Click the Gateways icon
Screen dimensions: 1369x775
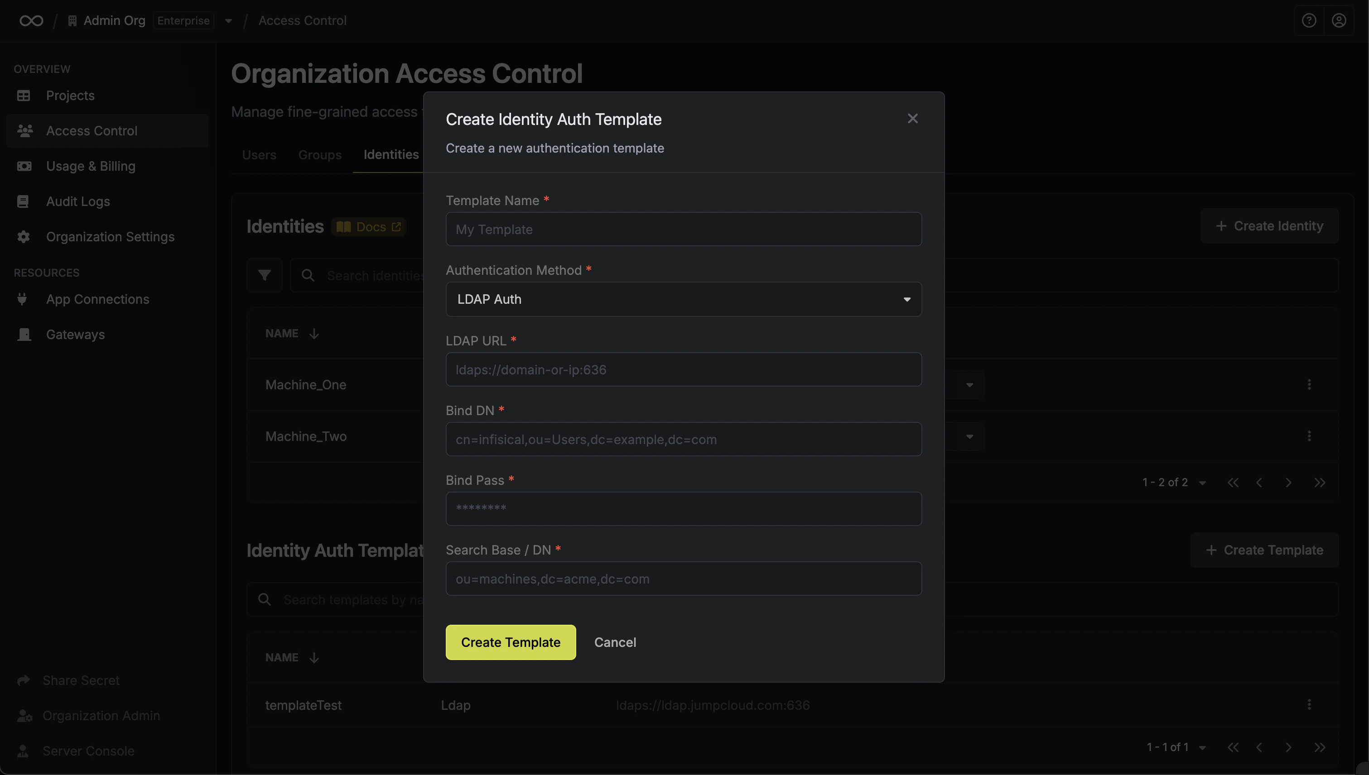[x=24, y=334]
